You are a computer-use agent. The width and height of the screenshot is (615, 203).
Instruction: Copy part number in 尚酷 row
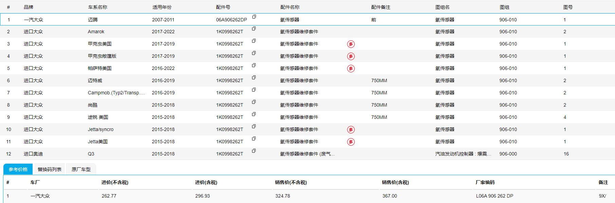tap(254, 102)
